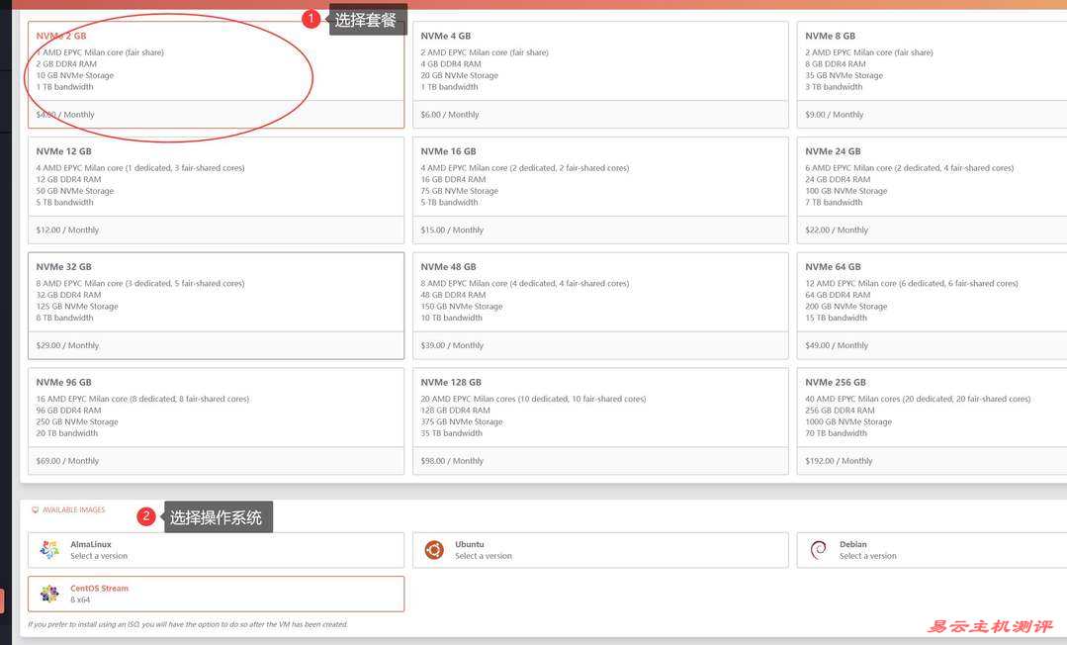The image size is (1067, 645).
Task: Select the NVMe 16 GB plan
Action: click(600, 189)
